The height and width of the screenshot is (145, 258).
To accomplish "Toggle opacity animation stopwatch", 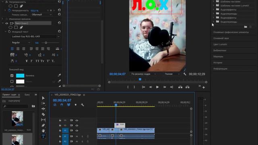I will point(9,10).
